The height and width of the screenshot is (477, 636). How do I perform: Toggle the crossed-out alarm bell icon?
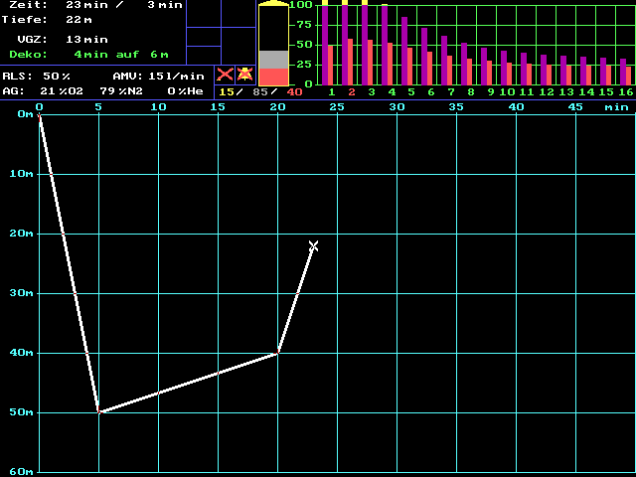click(244, 75)
